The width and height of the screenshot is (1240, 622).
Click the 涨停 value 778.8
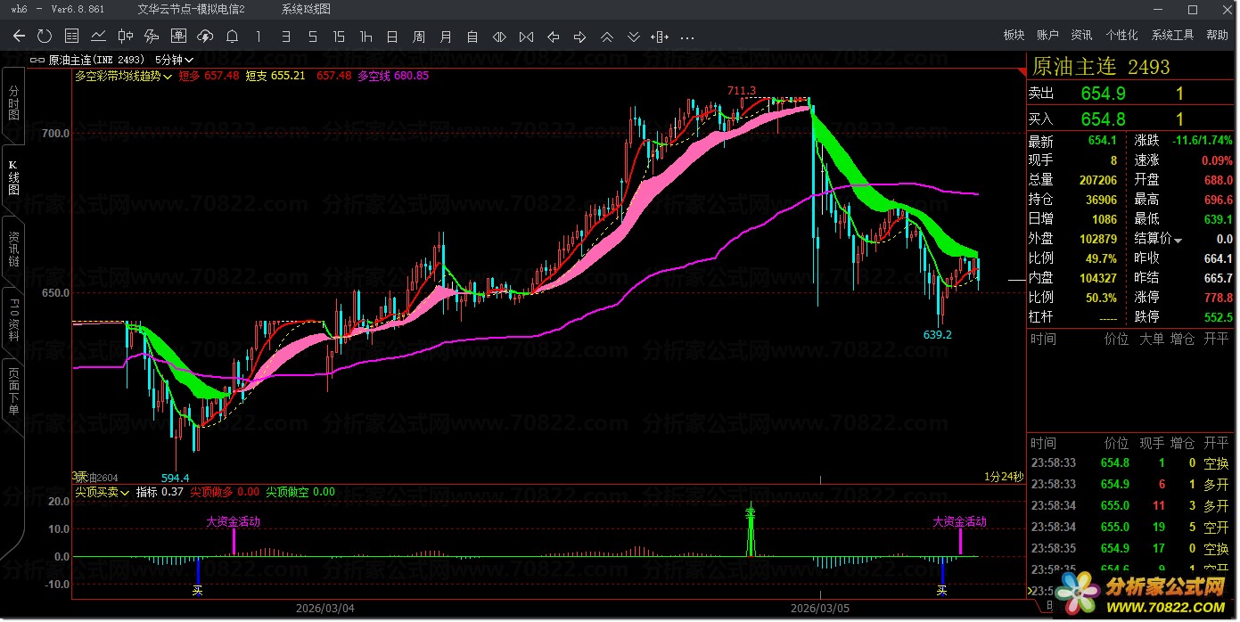coord(1218,298)
